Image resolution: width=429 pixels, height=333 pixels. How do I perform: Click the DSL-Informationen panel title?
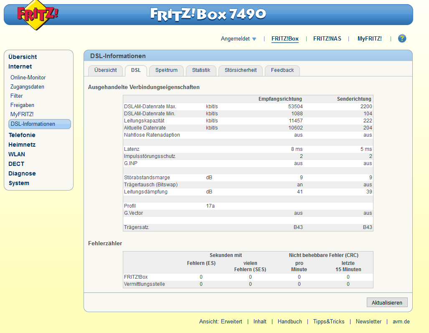point(118,56)
